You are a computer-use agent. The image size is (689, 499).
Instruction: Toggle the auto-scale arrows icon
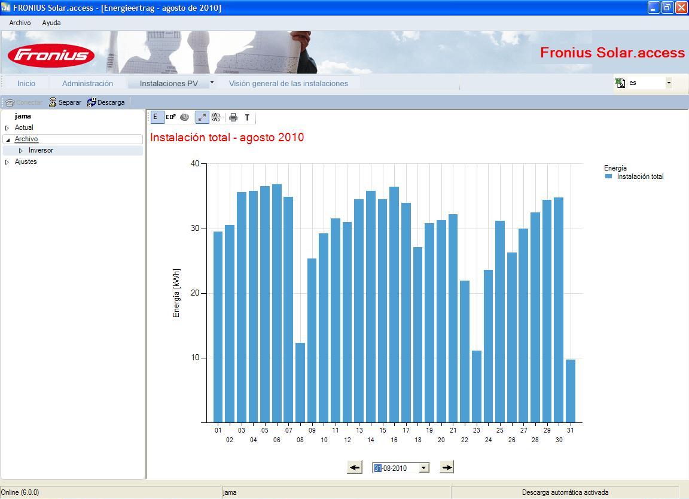pyautogui.click(x=202, y=117)
